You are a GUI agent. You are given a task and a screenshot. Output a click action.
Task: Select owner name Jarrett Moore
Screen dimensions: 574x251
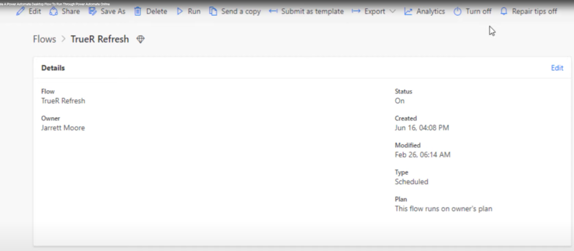click(63, 128)
